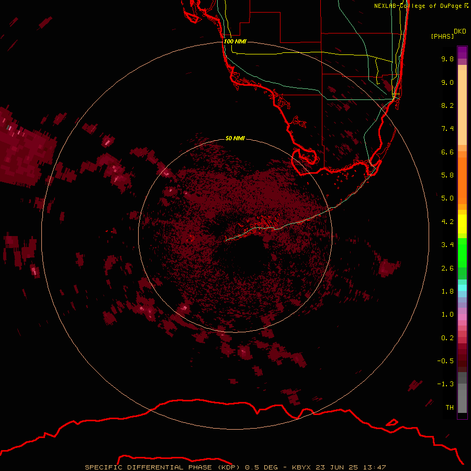Screen dimensions: 471x471
Task: Click the 'TH' threshold label on the scale
Action: tap(450, 408)
